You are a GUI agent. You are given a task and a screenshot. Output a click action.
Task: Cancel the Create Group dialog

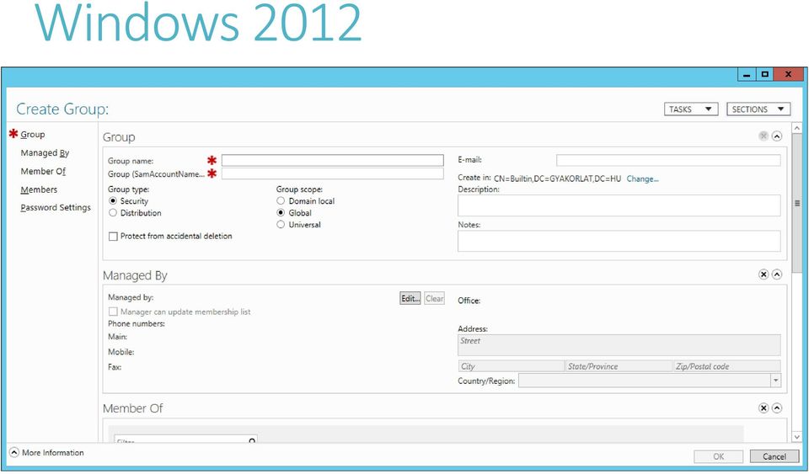click(x=774, y=456)
